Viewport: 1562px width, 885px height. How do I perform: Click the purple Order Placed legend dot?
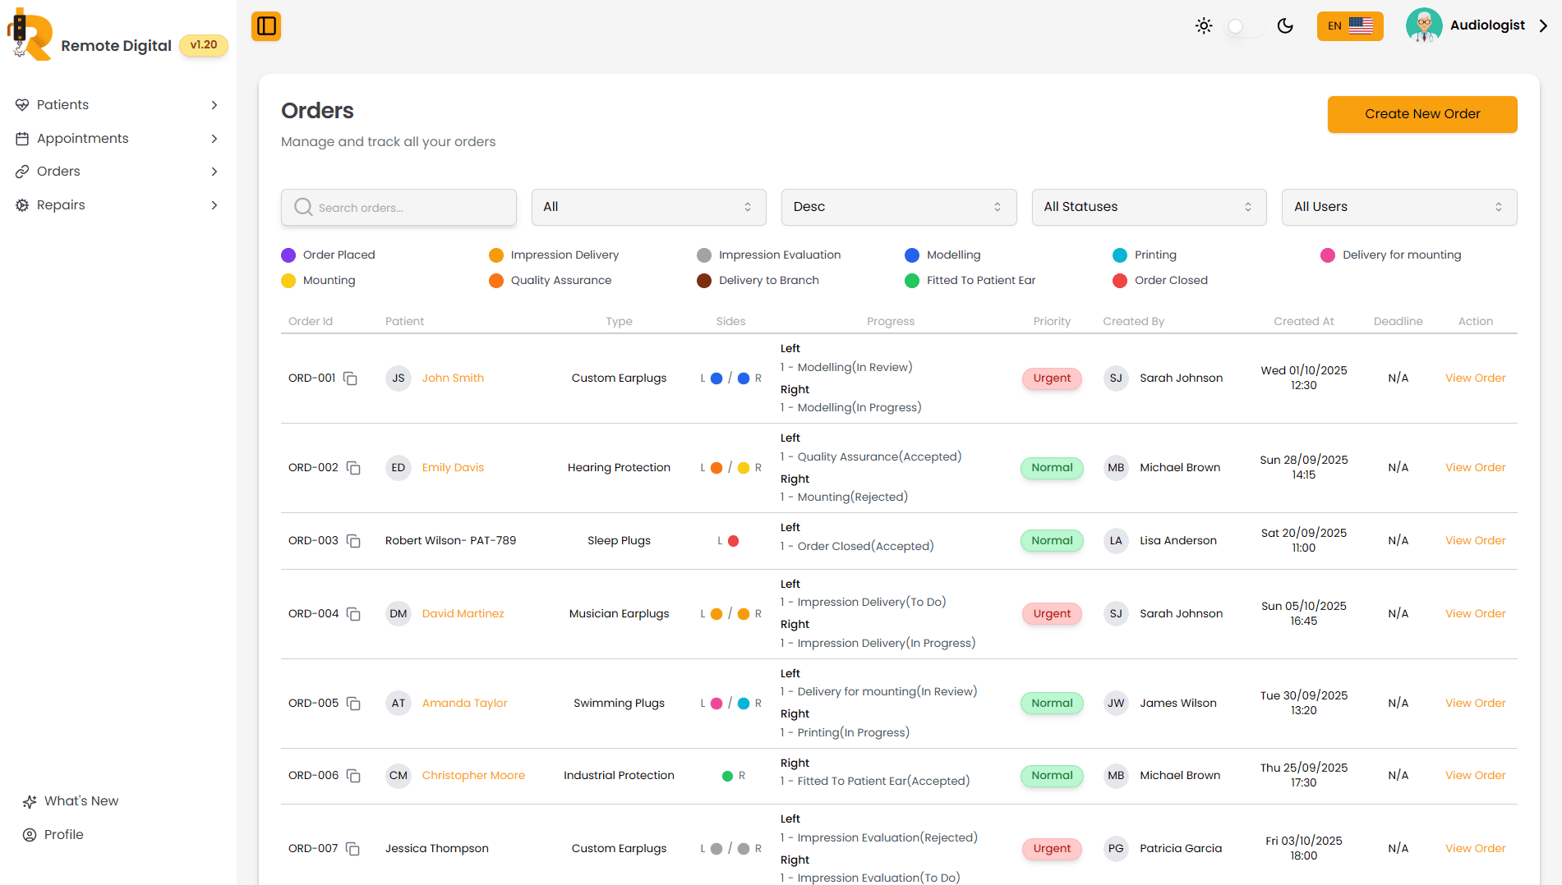[x=288, y=255]
